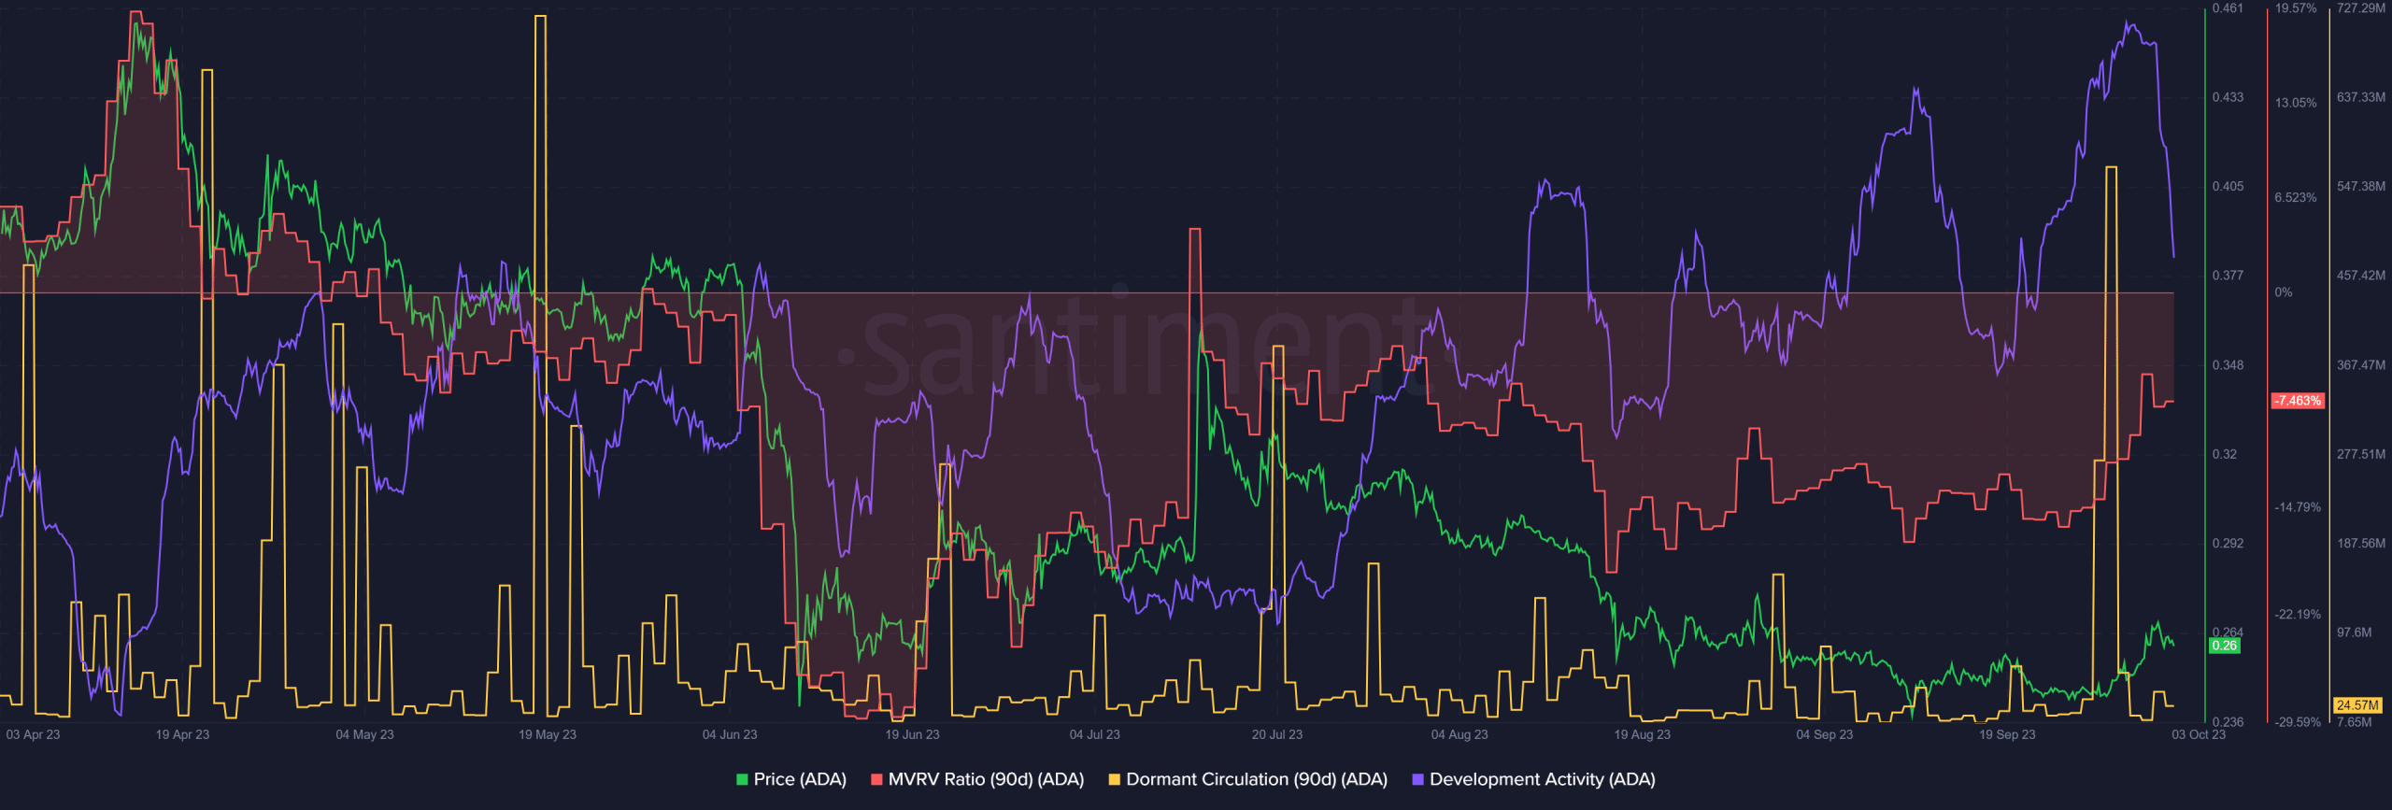Click the purple Development Activity legend swatch
This screenshot has height=810, width=2392.
[1417, 779]
